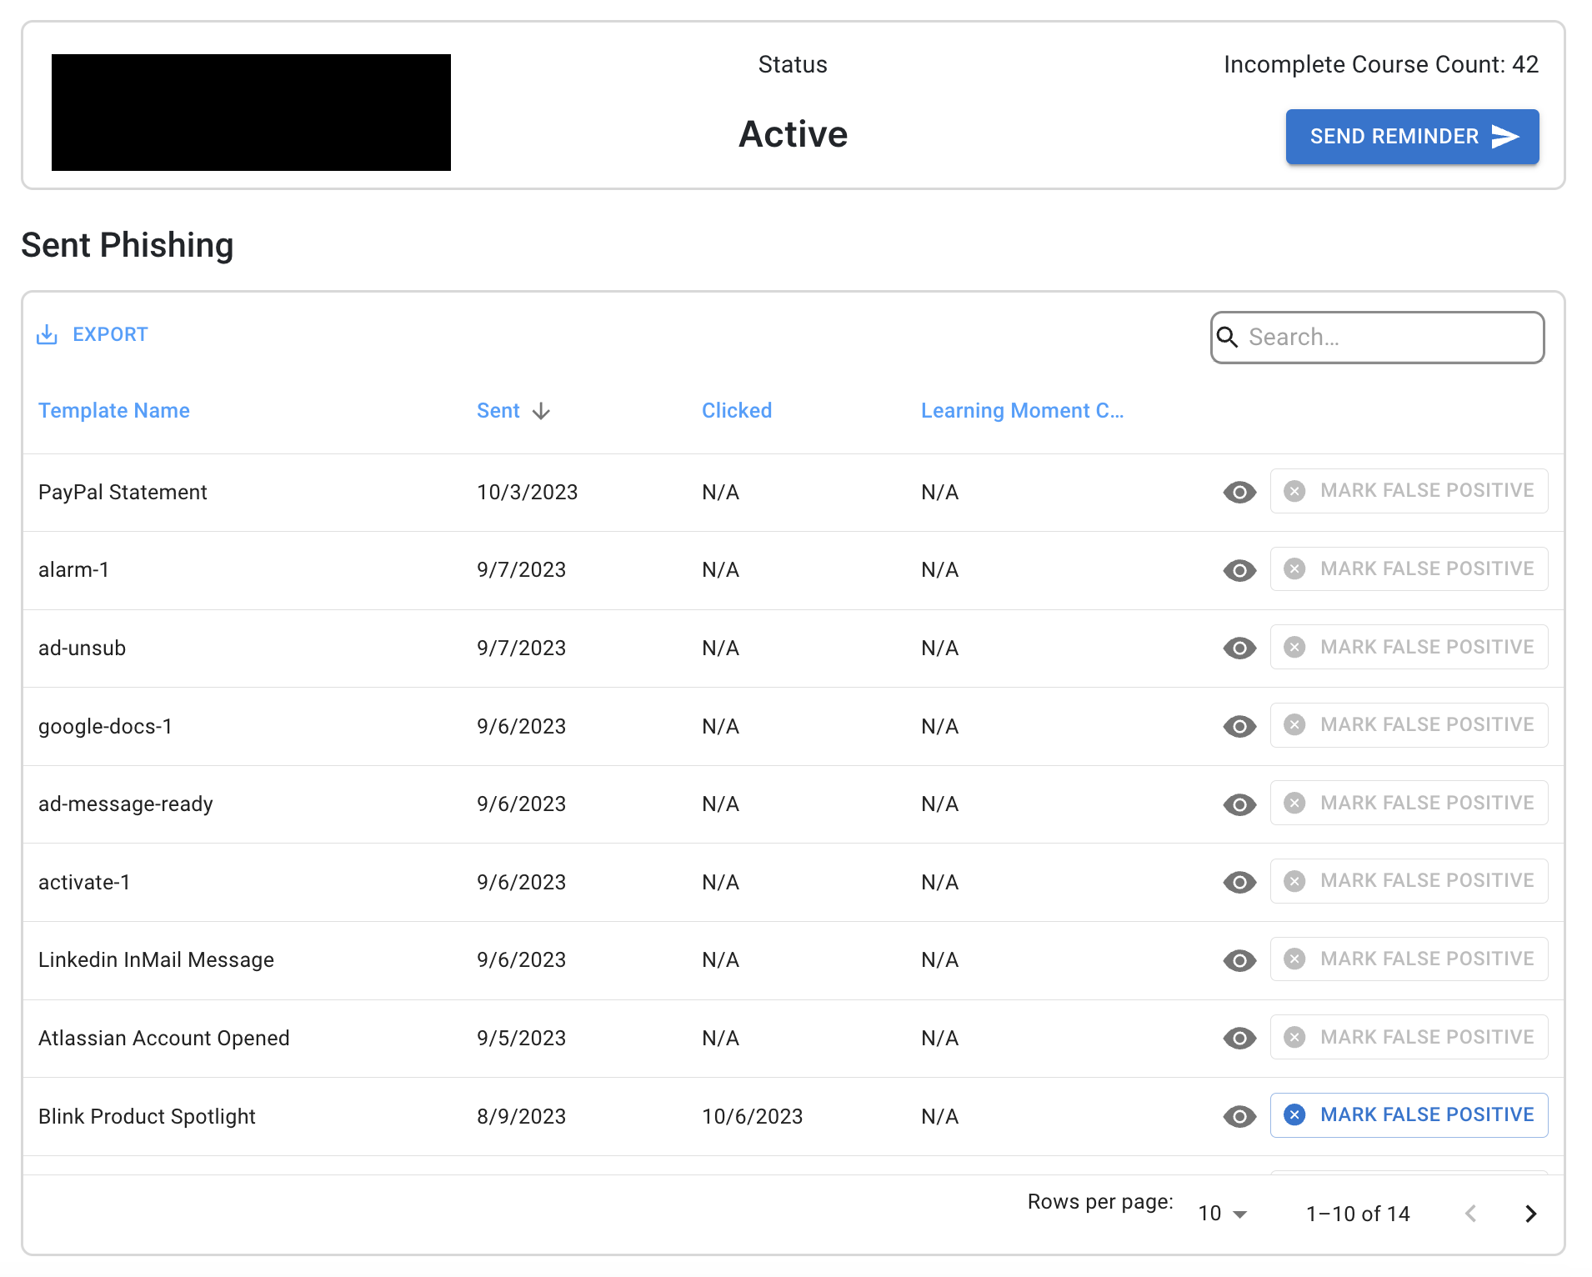Mark ad-message-ready as false positive
The height and width of the screenshot is (1277, 1592).
click(x=1409, y=803)
